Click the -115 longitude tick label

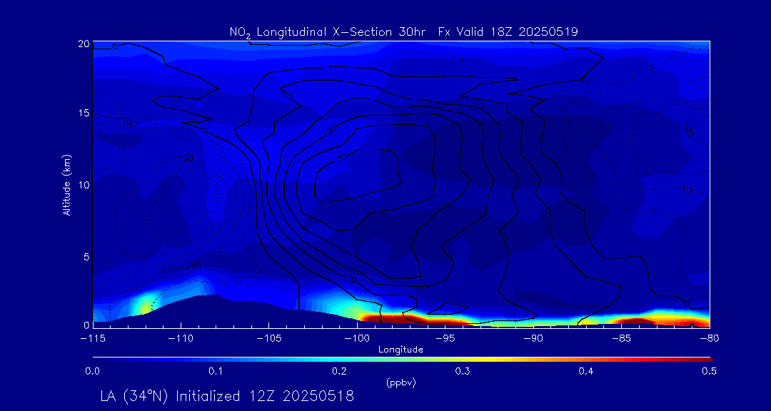[x=92, y=339]
